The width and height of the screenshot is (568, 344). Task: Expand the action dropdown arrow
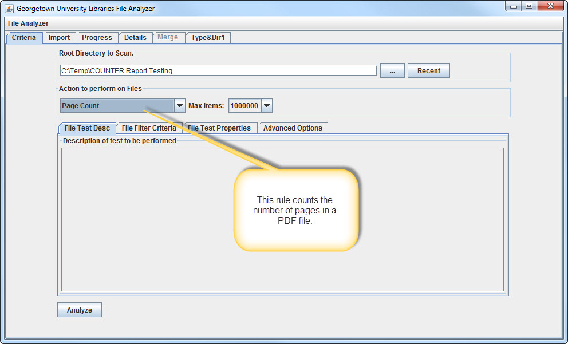[x=180, y=106]
